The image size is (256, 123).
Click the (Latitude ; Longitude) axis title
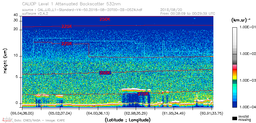point(128,120)
